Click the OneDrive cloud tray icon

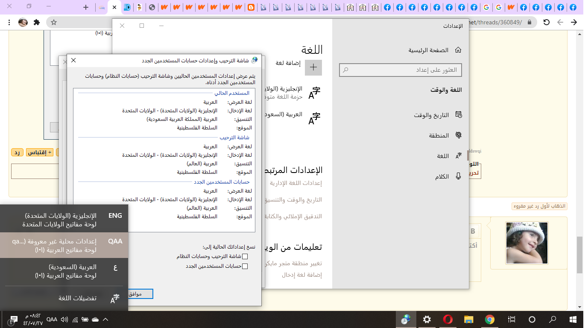tap(95, 319)
